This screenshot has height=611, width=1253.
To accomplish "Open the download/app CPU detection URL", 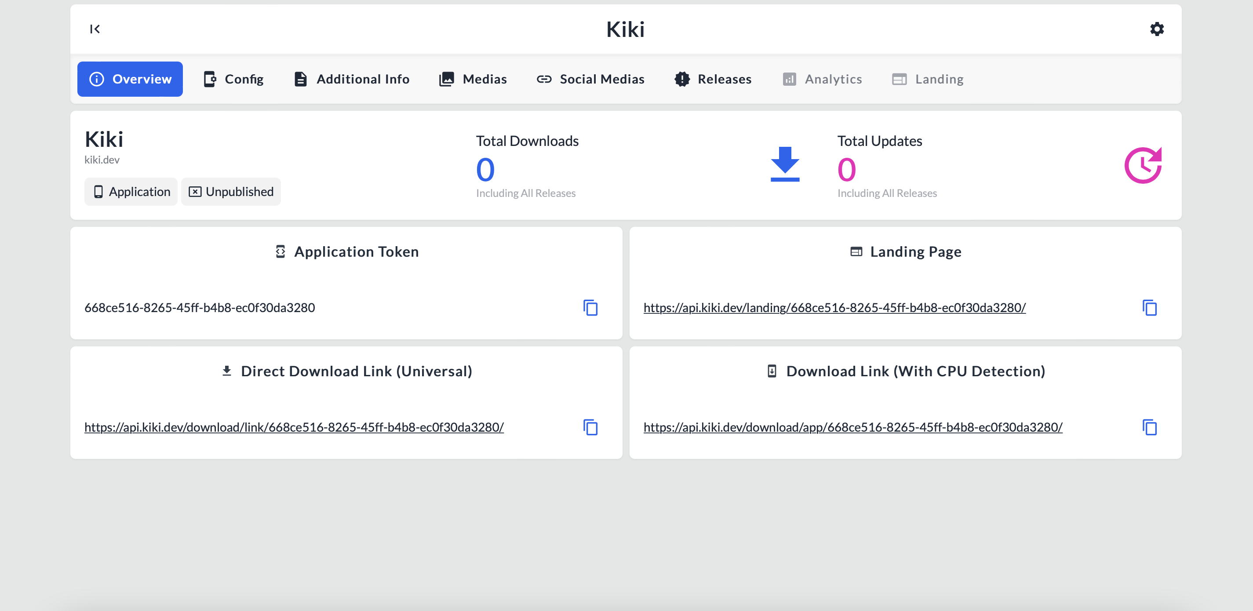I will (852, 427).
